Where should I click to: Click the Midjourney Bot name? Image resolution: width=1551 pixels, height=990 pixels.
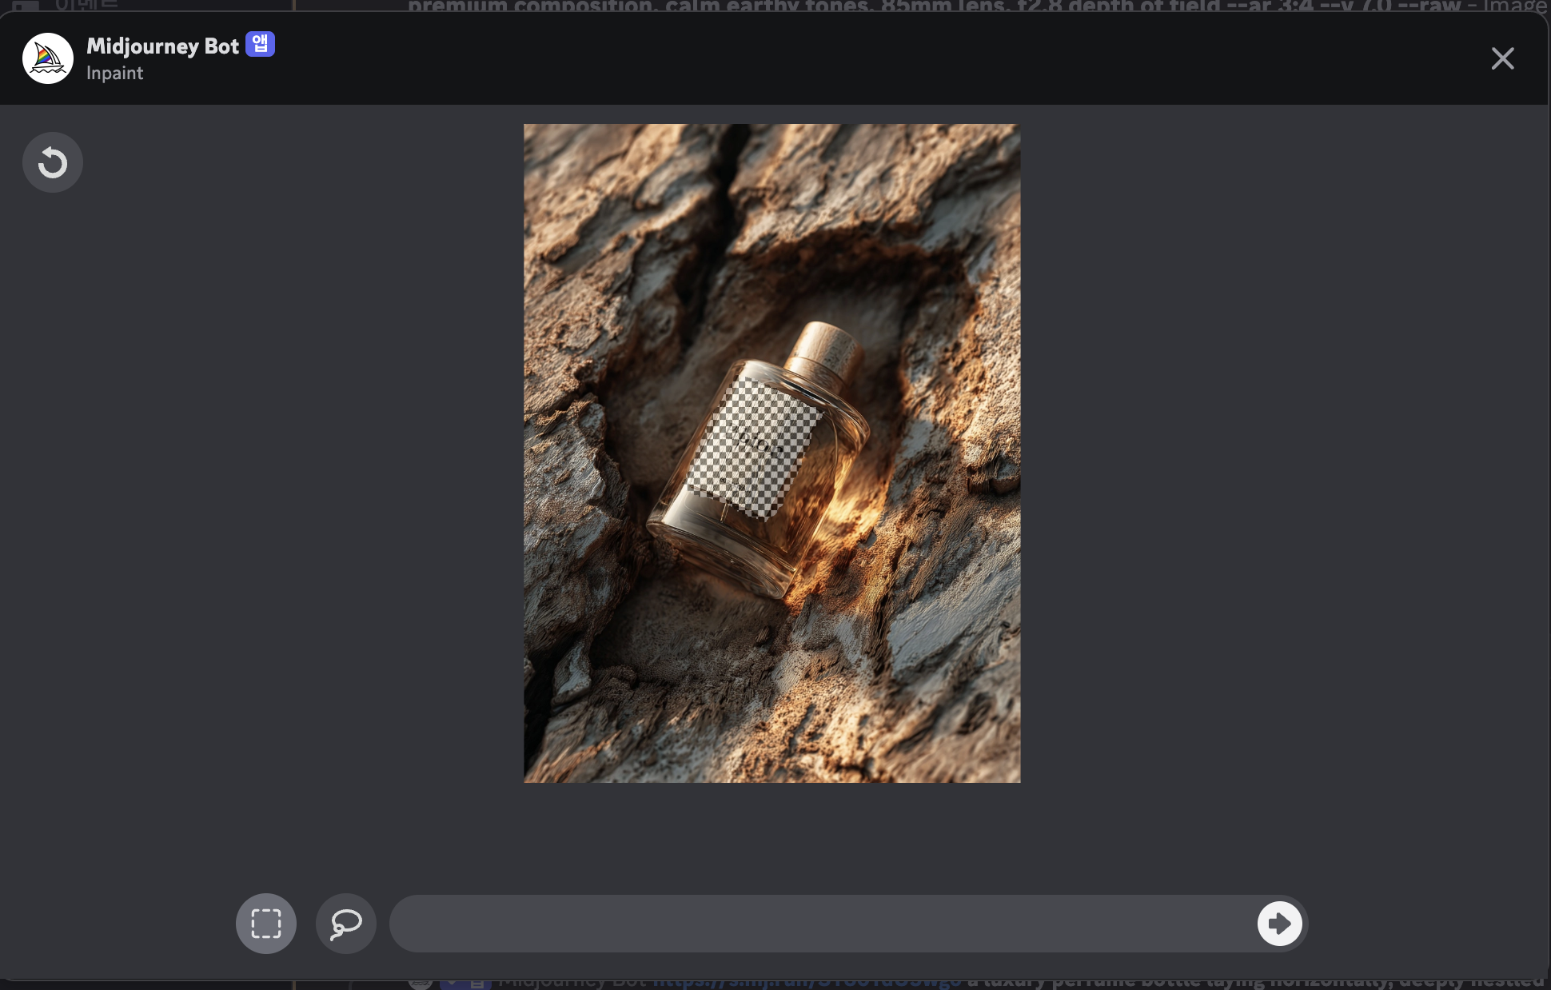tap(162, 46)
